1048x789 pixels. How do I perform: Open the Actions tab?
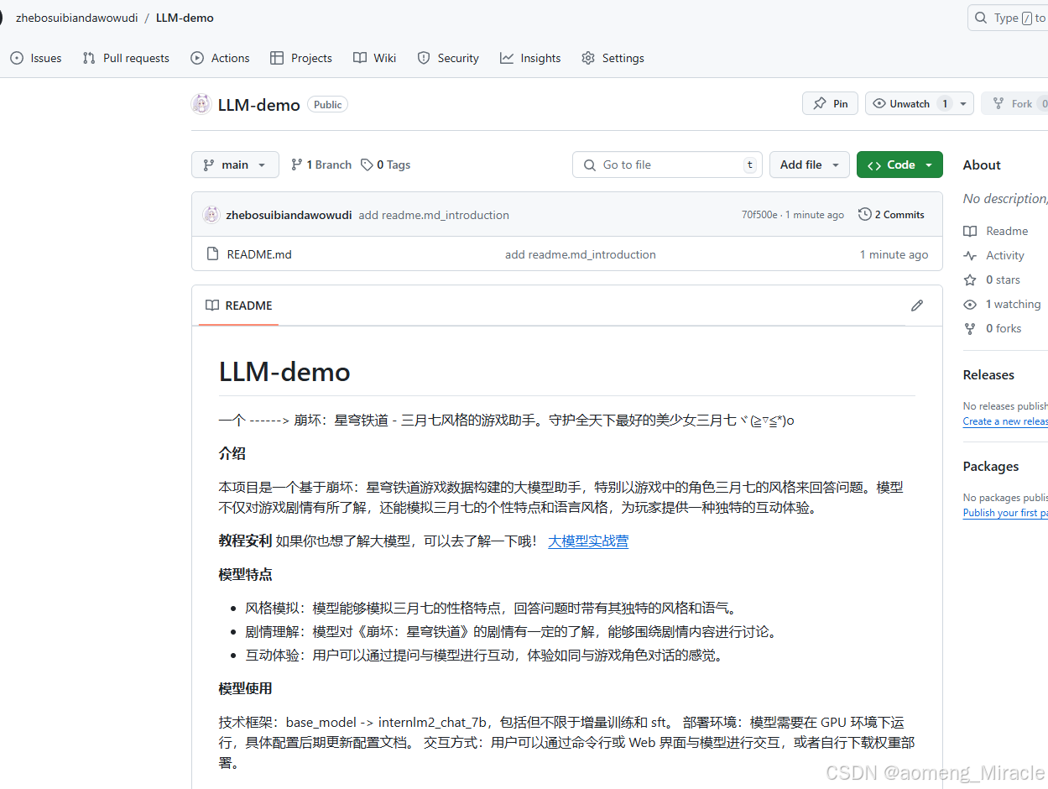tap(220, 58)
